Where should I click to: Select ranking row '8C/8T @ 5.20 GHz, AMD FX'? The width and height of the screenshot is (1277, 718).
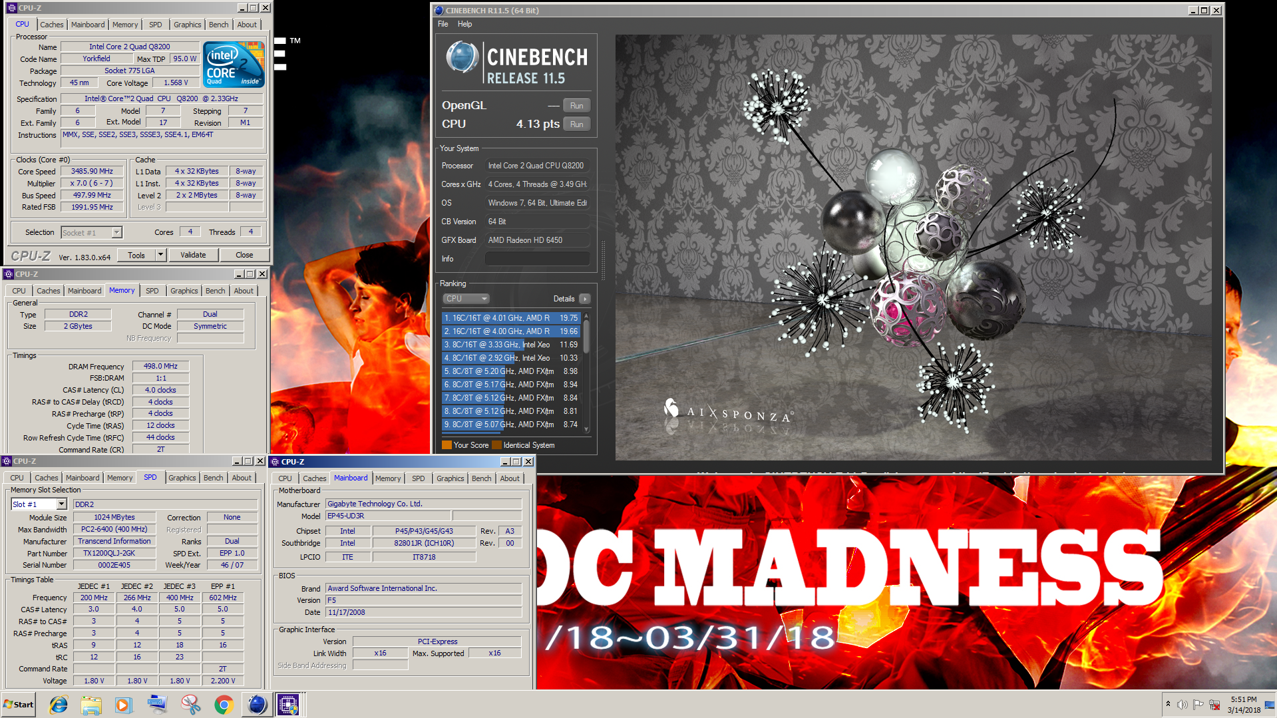(511, 371)
